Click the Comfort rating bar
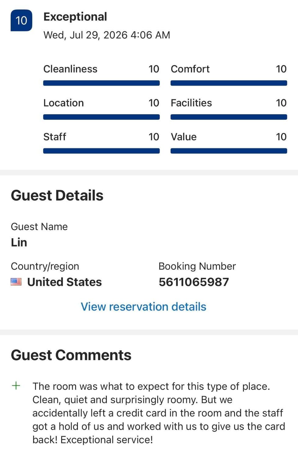This screenshot has width=298, height=457. 229,83
